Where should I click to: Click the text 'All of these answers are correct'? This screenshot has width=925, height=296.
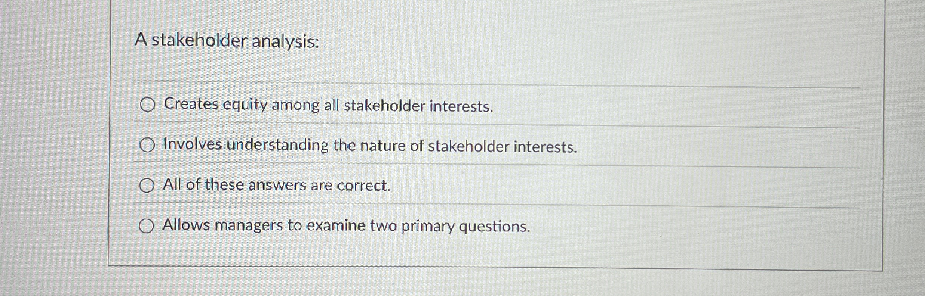point(276,185)
